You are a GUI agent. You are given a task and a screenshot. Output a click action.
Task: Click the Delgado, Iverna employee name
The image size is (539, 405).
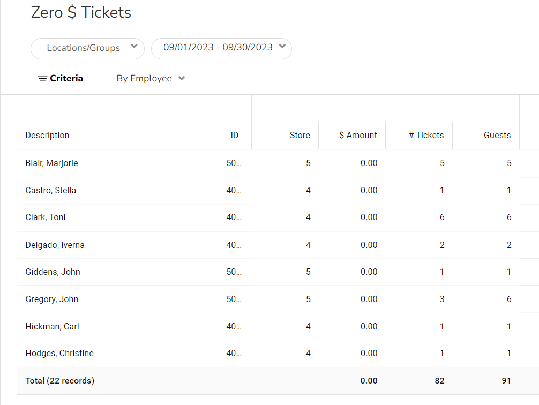click(x=55, y=245)
